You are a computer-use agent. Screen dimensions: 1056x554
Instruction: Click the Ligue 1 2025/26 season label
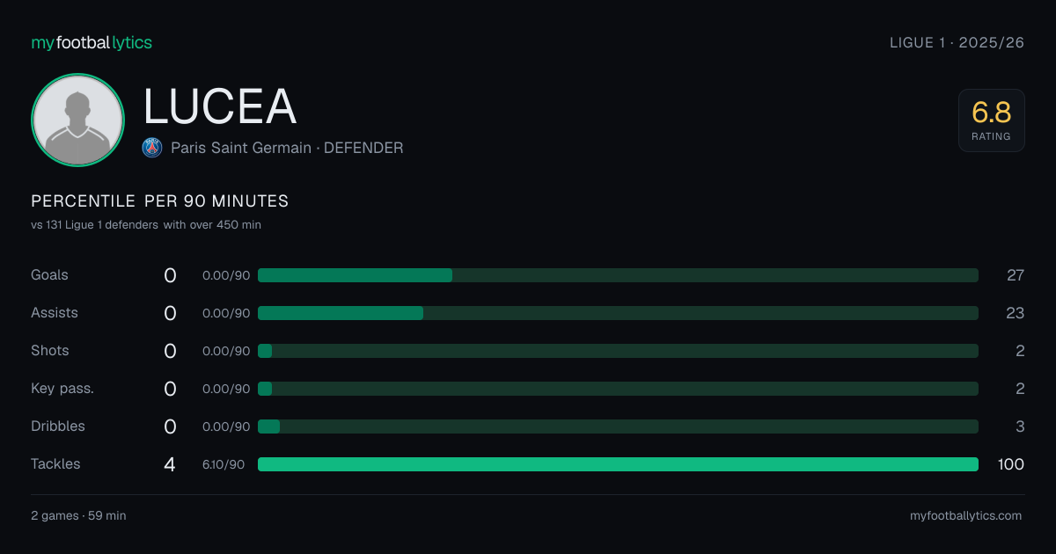pos(957,42)
